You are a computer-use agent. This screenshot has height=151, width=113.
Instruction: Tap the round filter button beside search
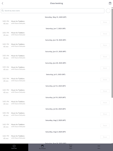click(108, 11)
